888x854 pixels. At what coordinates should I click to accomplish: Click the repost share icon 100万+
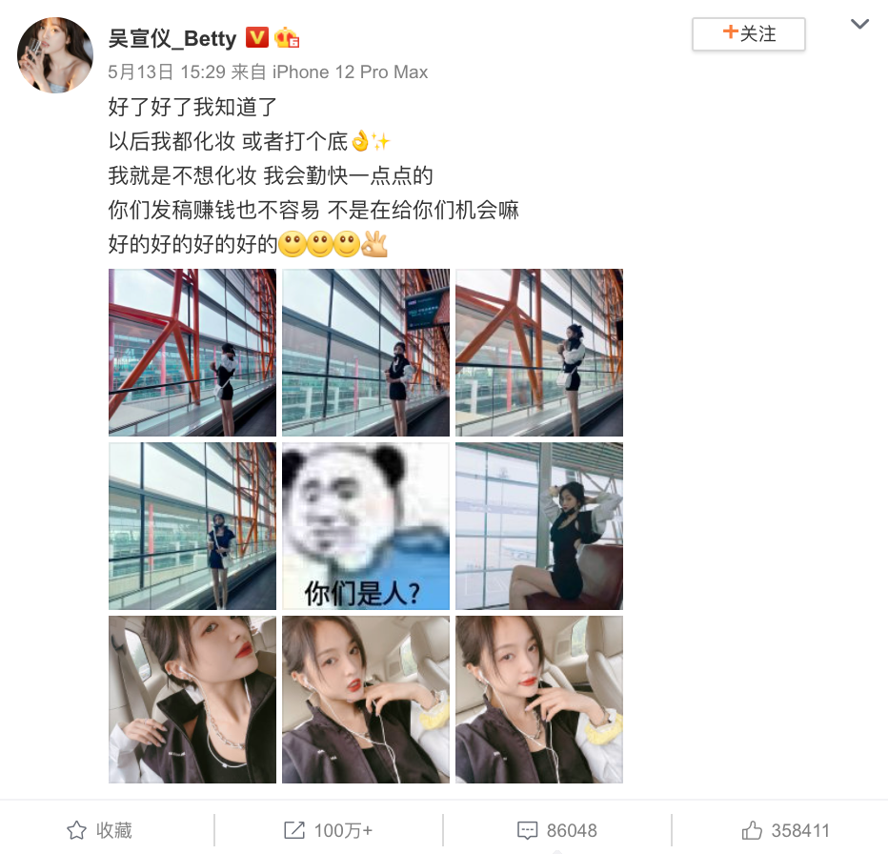[x=293, y=830]
